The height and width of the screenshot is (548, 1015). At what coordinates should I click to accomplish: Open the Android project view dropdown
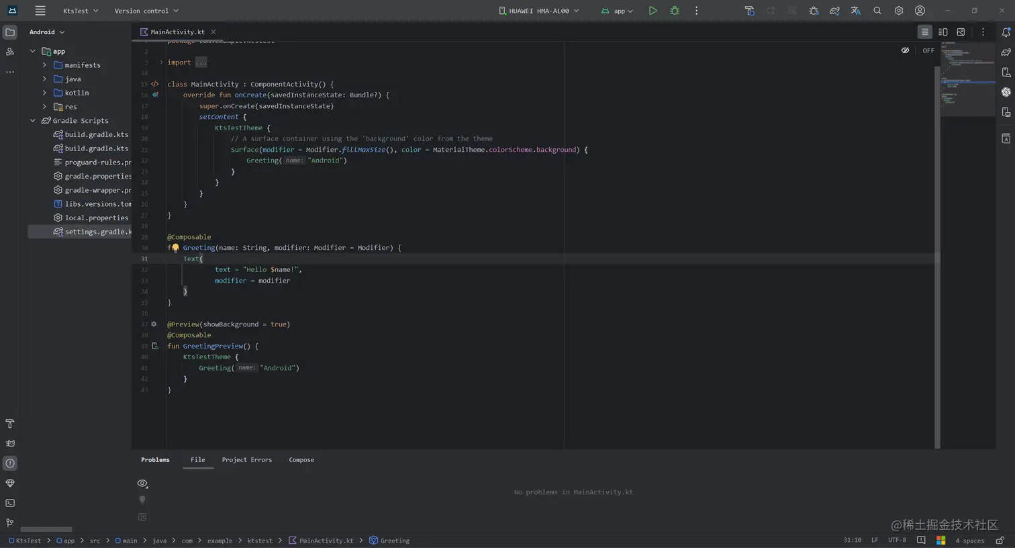pos(47,32)
